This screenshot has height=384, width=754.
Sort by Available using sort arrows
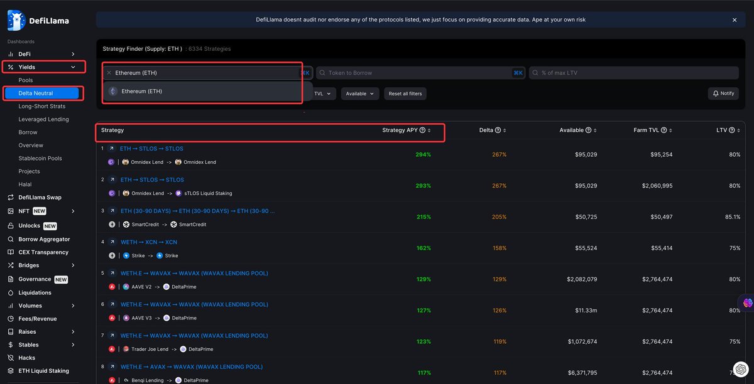[x=596, y=131]
